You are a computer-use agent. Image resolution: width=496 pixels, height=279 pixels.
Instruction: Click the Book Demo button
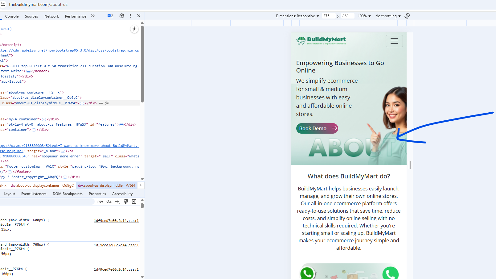pos(317,128)
